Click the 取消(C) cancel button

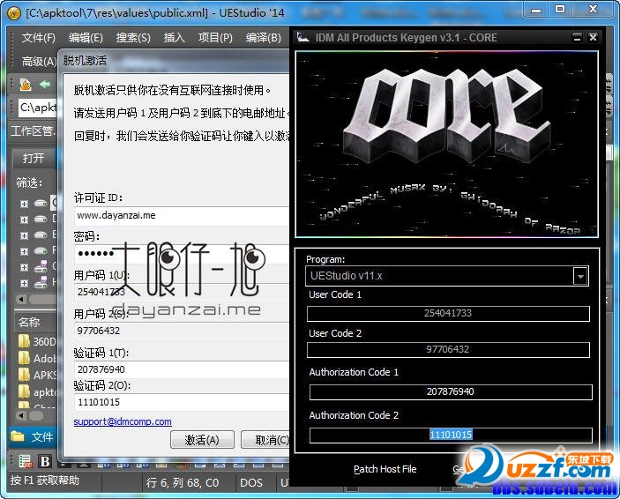(265, 440)
